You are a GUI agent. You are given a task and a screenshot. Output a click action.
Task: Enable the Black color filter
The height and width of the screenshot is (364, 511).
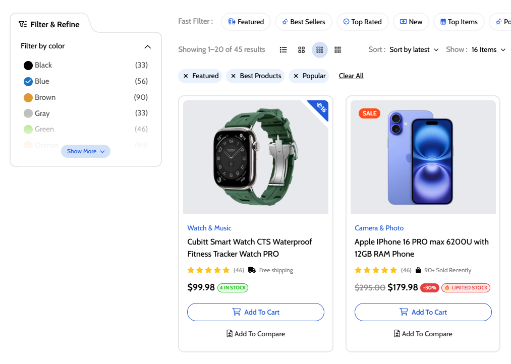[28, 66]
